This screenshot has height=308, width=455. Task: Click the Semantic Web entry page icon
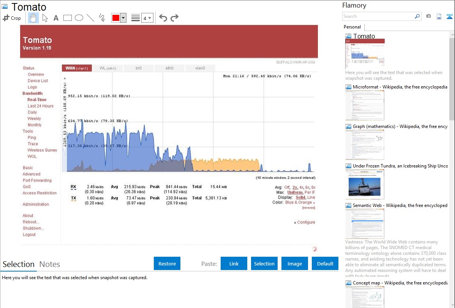pos(348,205)
